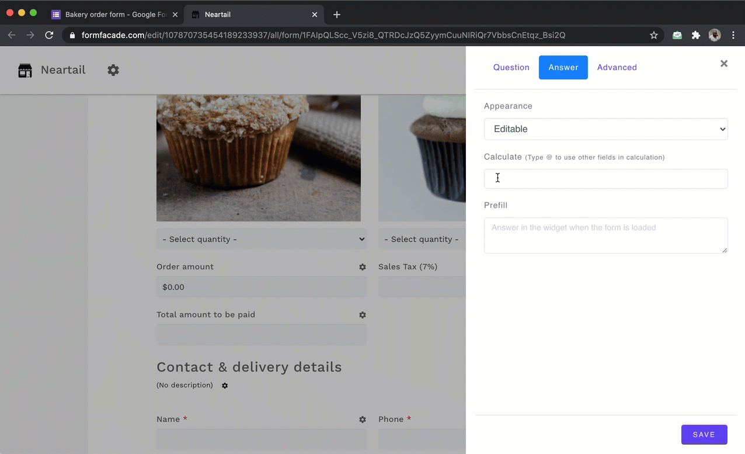
Task: Click into the Calculate input field
Action: (x=605, y=179)
